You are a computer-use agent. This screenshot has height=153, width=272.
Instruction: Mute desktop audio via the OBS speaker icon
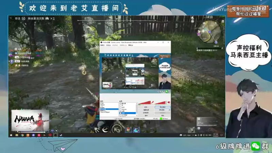[x=169, y=102]
